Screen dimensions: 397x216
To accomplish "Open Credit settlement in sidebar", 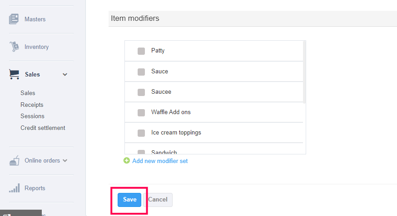I will (43, 128).
